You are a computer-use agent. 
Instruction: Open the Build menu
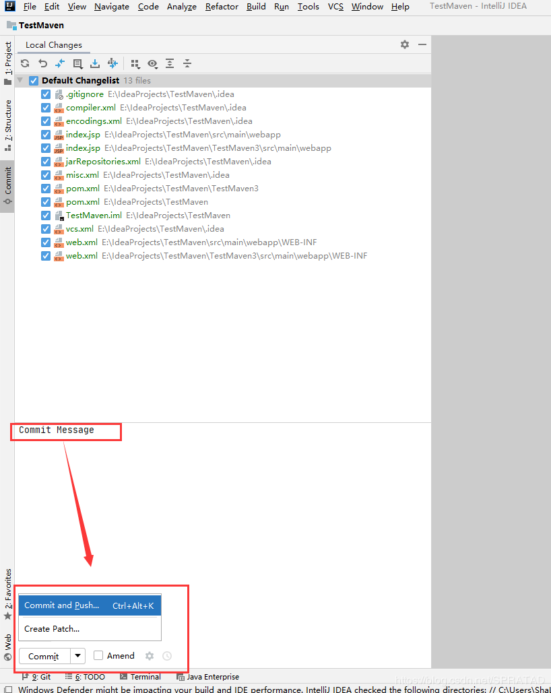pos(256,7)
